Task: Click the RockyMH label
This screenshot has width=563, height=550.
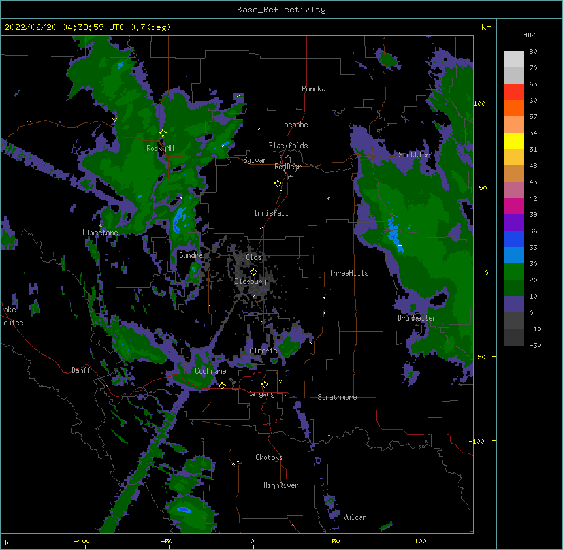Action: pyautogui.click(x=160, y=148)
